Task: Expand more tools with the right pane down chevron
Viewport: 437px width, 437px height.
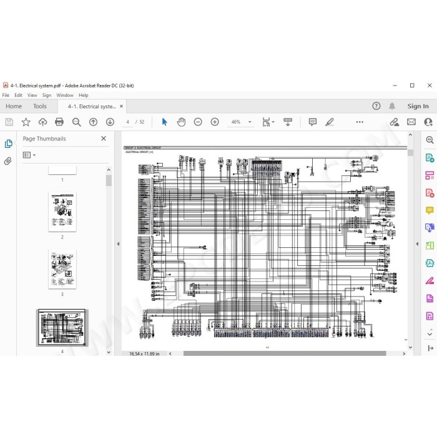Action: pyautogui.click(x=430, y=333)
